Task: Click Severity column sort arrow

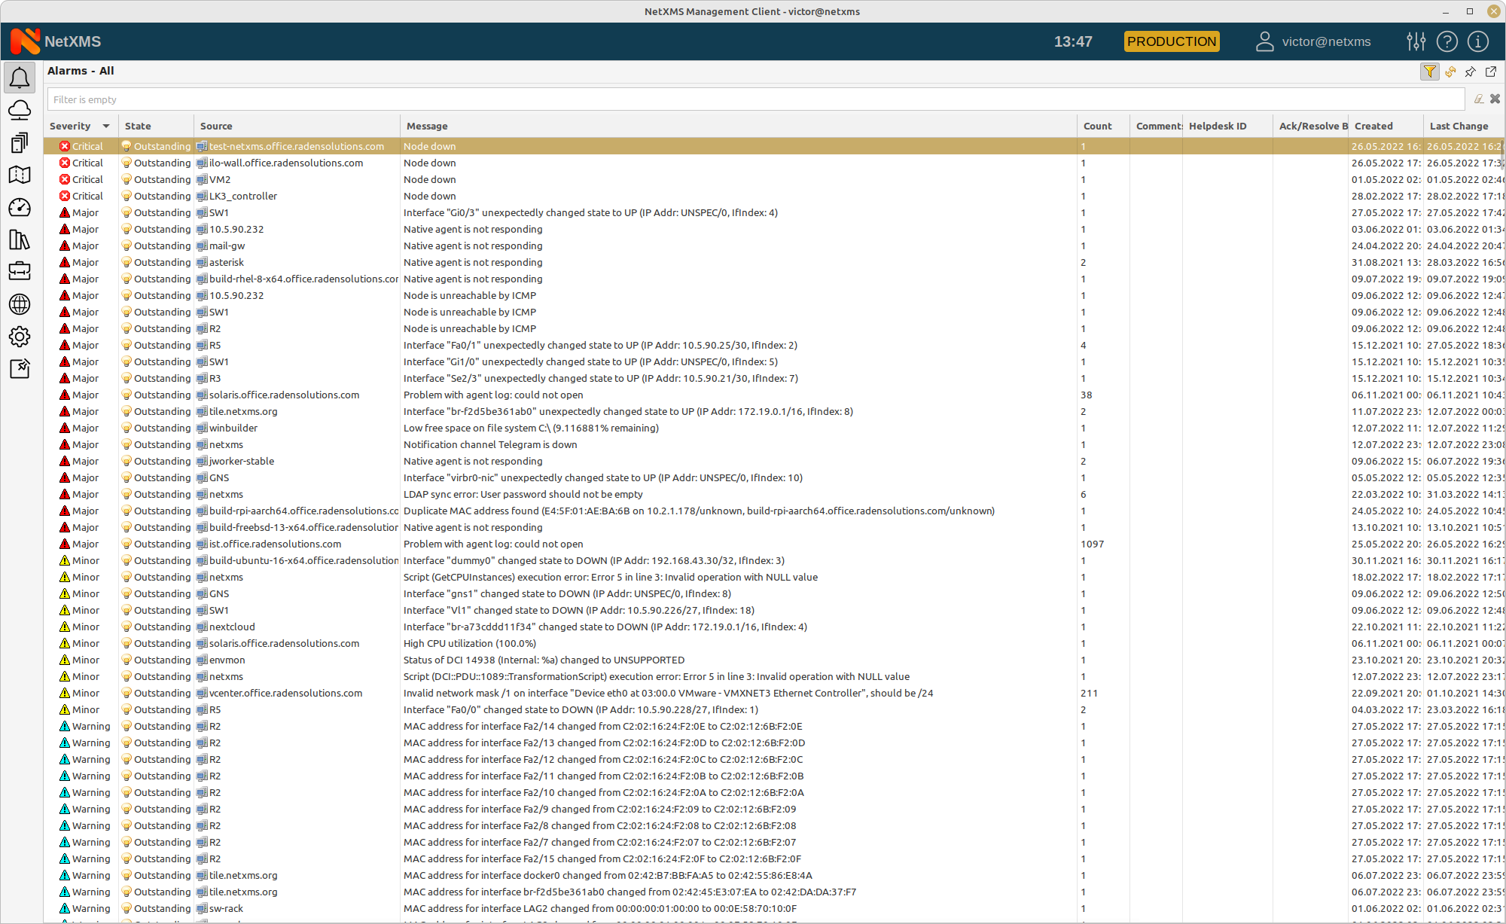Action: pos(106,126)
